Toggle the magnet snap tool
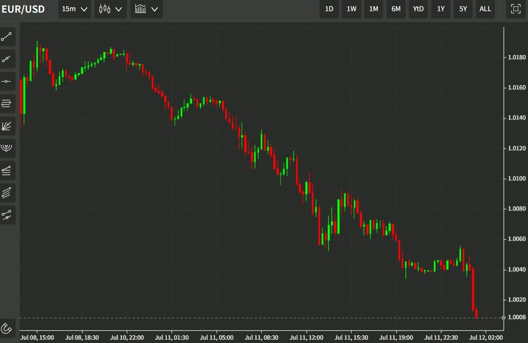This screenshot has width=528, height=343. coord(6,328)
